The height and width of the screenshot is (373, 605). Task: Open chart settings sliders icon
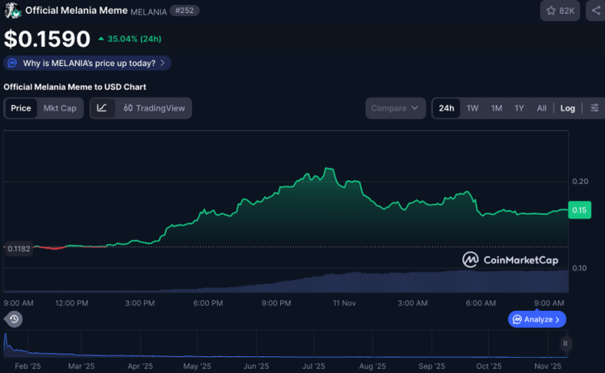pos(594,108)
